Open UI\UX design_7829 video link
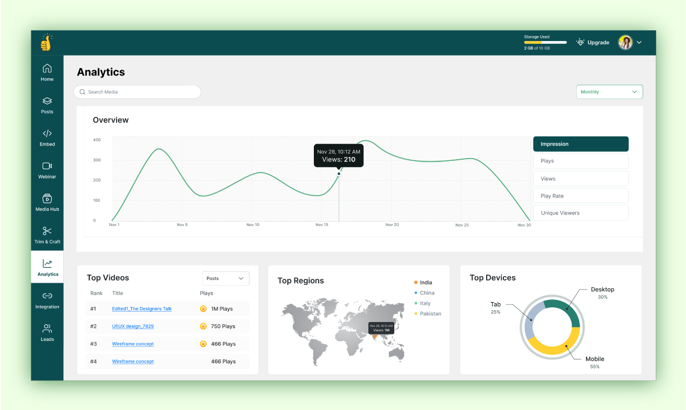The width and height of the screenshot is (686, 410). 133,326
